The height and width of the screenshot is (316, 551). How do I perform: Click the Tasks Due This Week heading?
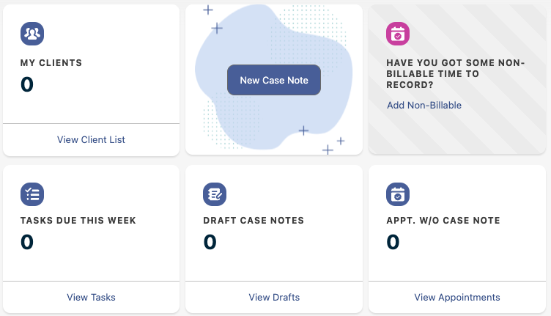(78, 220)
